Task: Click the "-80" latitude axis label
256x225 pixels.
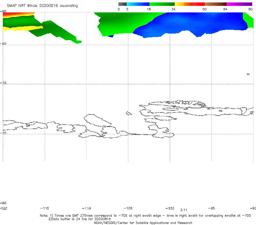Action: (3, 203)
